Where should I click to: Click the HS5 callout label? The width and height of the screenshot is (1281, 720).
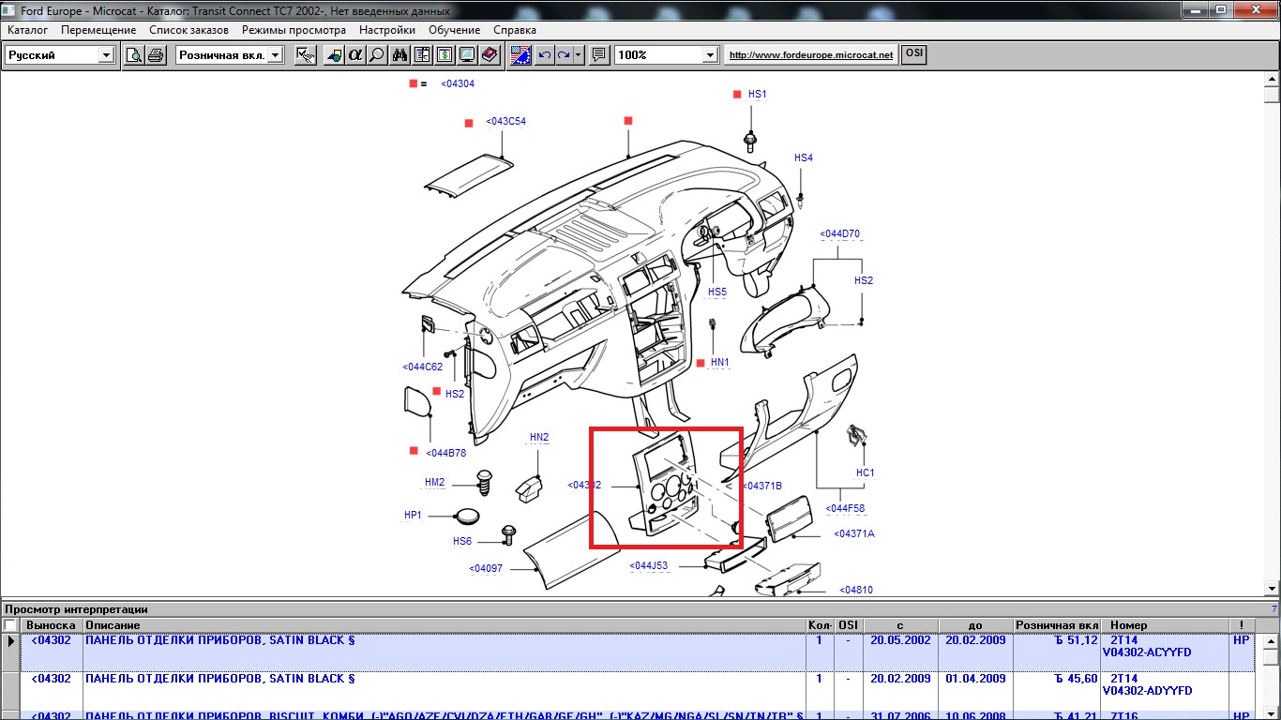pyautogui.click(x=717, y=292)
